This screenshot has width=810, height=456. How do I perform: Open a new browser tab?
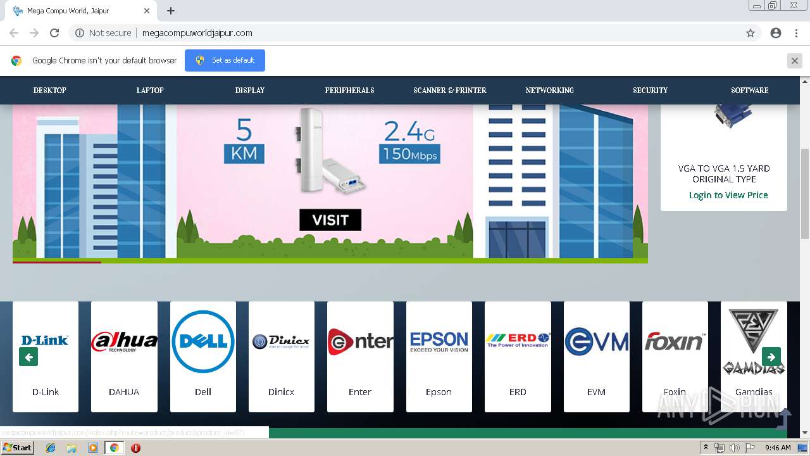[x=171, y=11]
